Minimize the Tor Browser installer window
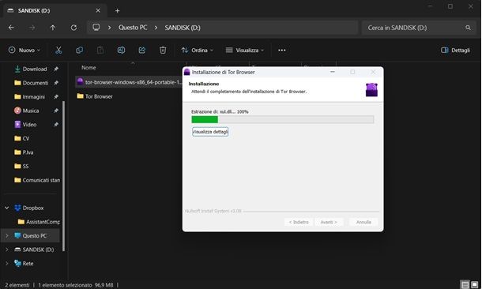The image size is (482, 289). pyautogui.click(x=333, y=72)
